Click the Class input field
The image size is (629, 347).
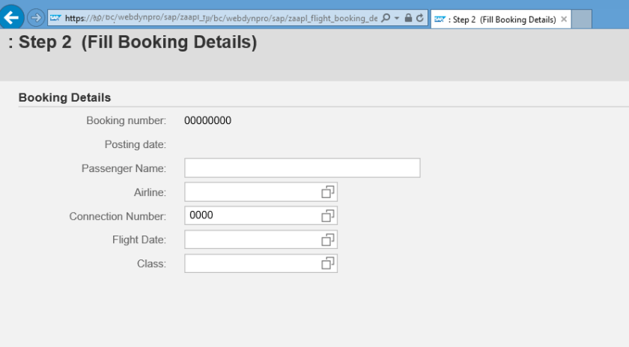[x=252, y=264]
